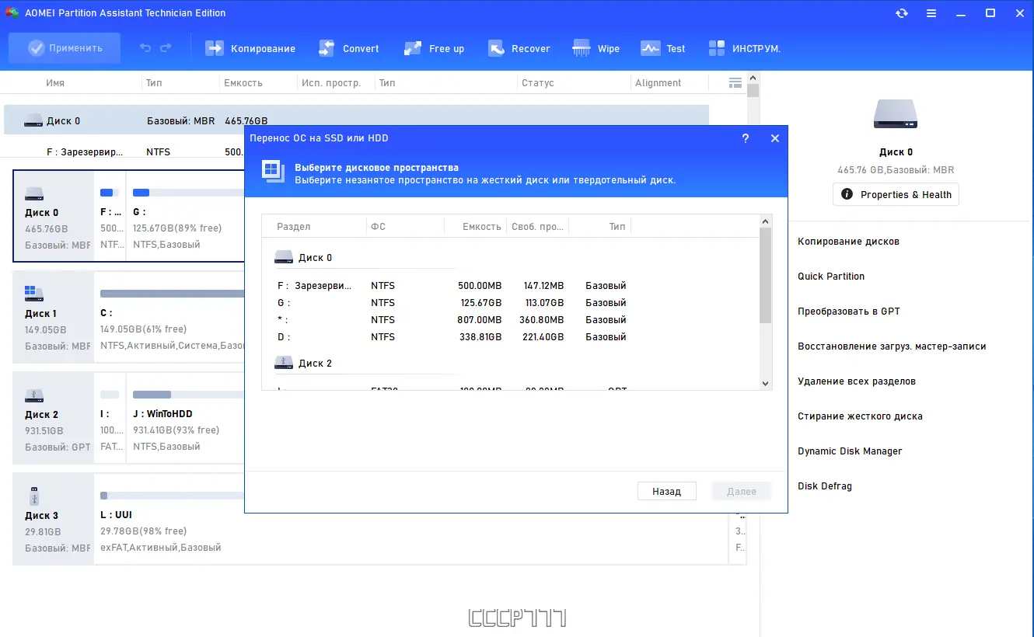Open Disk Defrag
This screenshot has width=1034, height=637.
point(825,486)
